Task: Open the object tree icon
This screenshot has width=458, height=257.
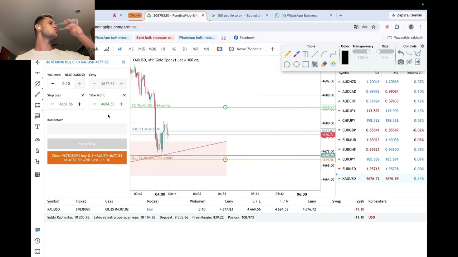Action: click(x=37, y=161)
